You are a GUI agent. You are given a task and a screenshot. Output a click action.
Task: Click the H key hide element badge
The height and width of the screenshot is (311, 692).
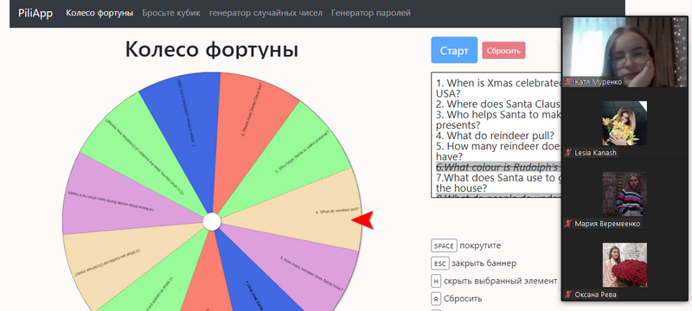436,281
